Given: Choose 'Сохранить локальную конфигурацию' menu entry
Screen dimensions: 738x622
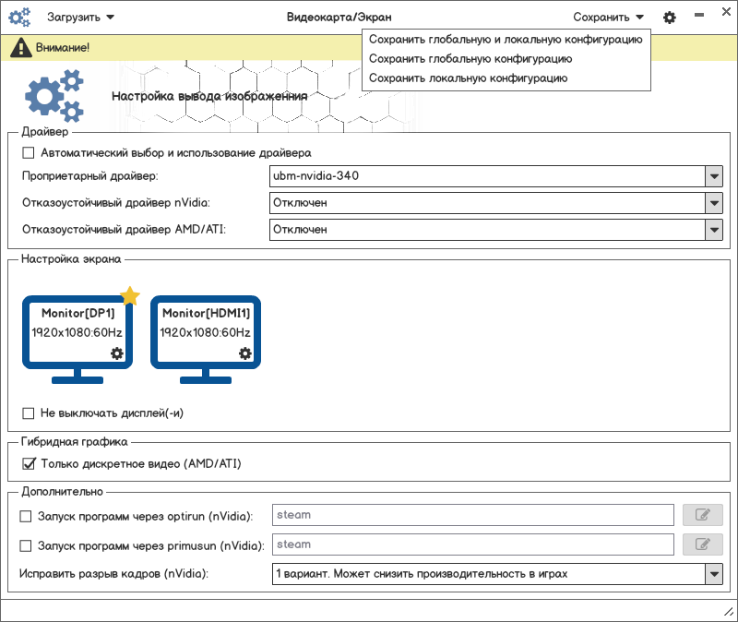Looking at the screenshot, I should click(468, 78).
